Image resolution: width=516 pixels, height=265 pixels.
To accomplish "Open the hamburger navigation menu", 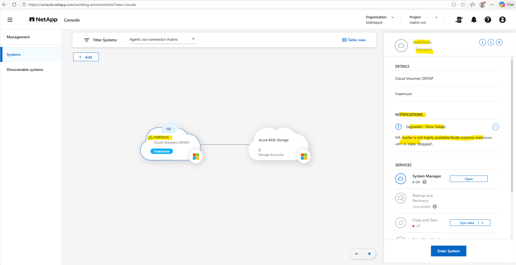I will click(x=10, y=20).
